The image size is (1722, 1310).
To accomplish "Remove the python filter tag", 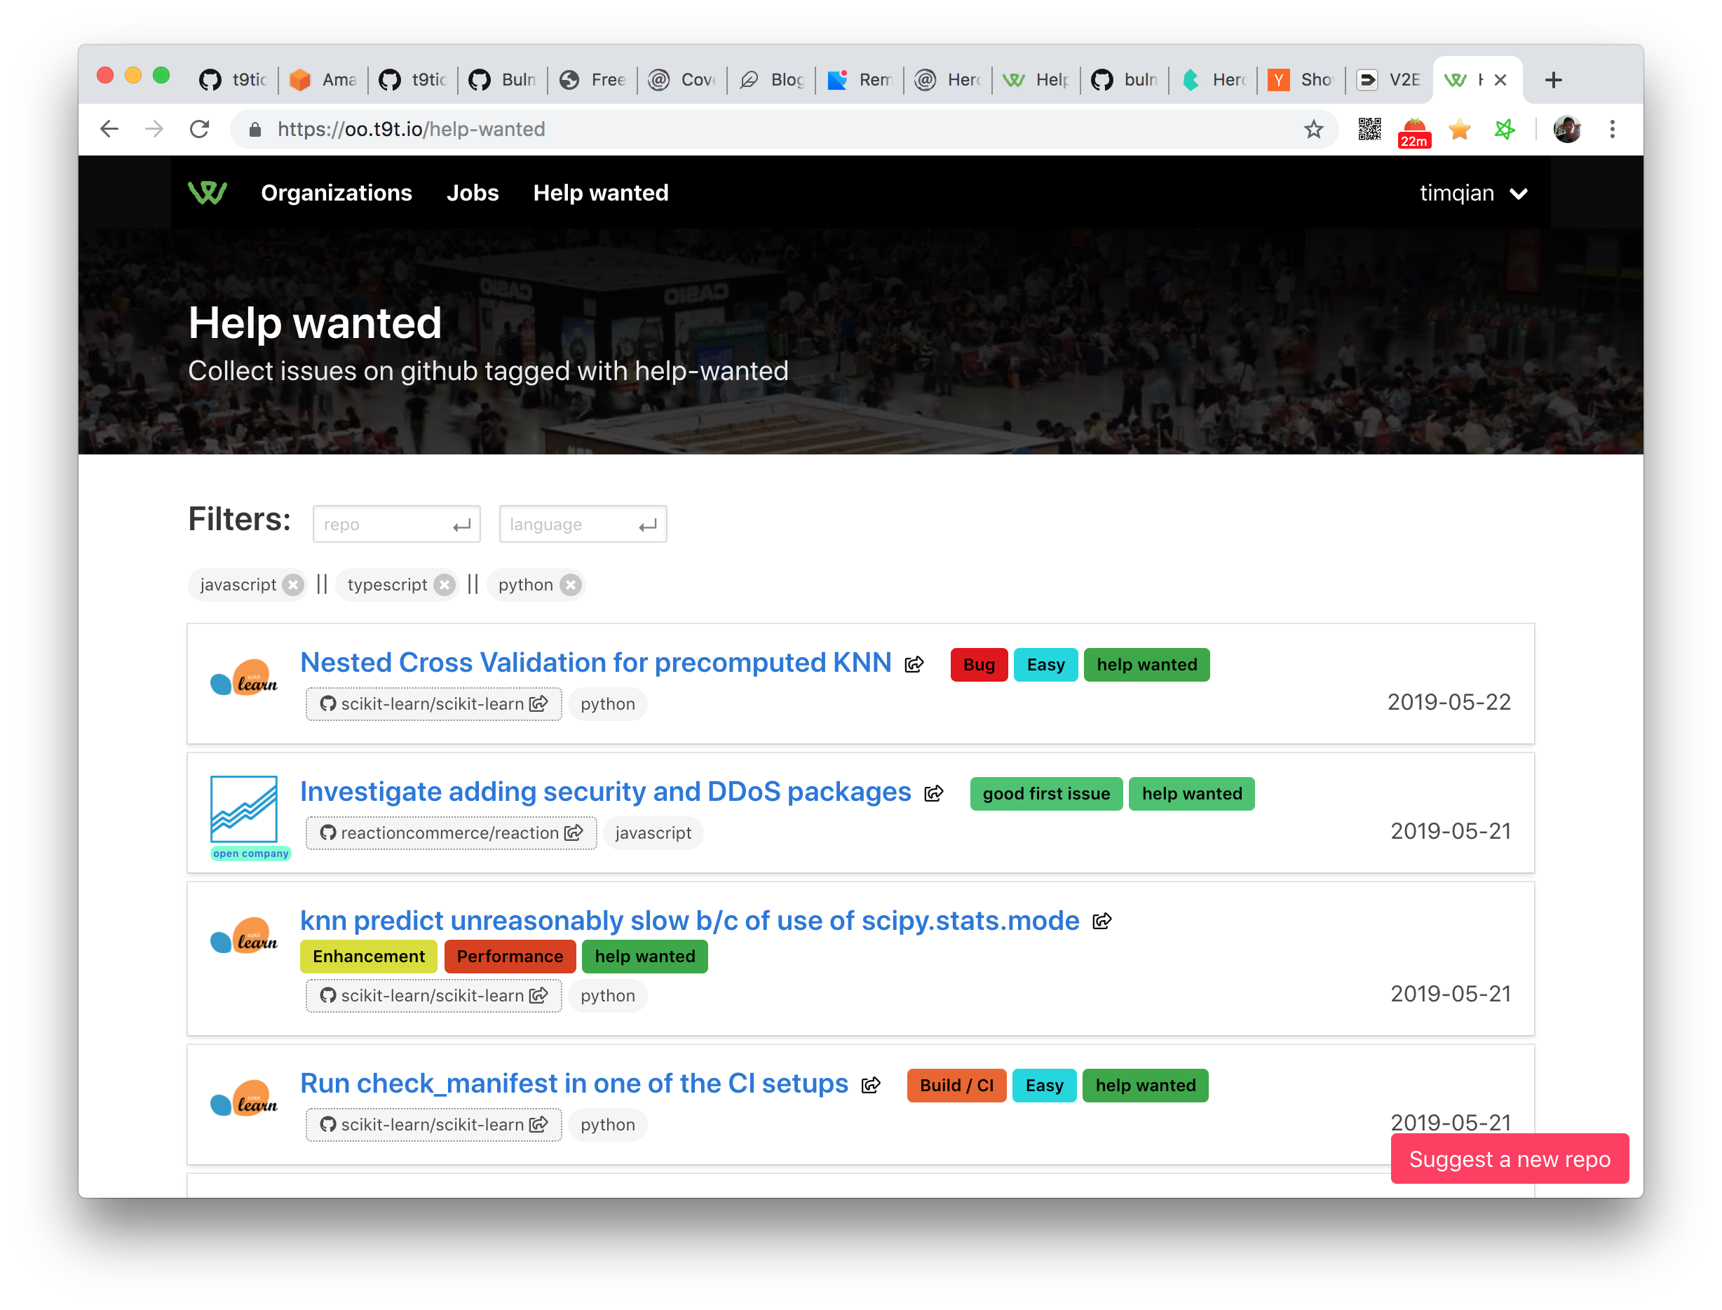I will [x=571, y=585].
